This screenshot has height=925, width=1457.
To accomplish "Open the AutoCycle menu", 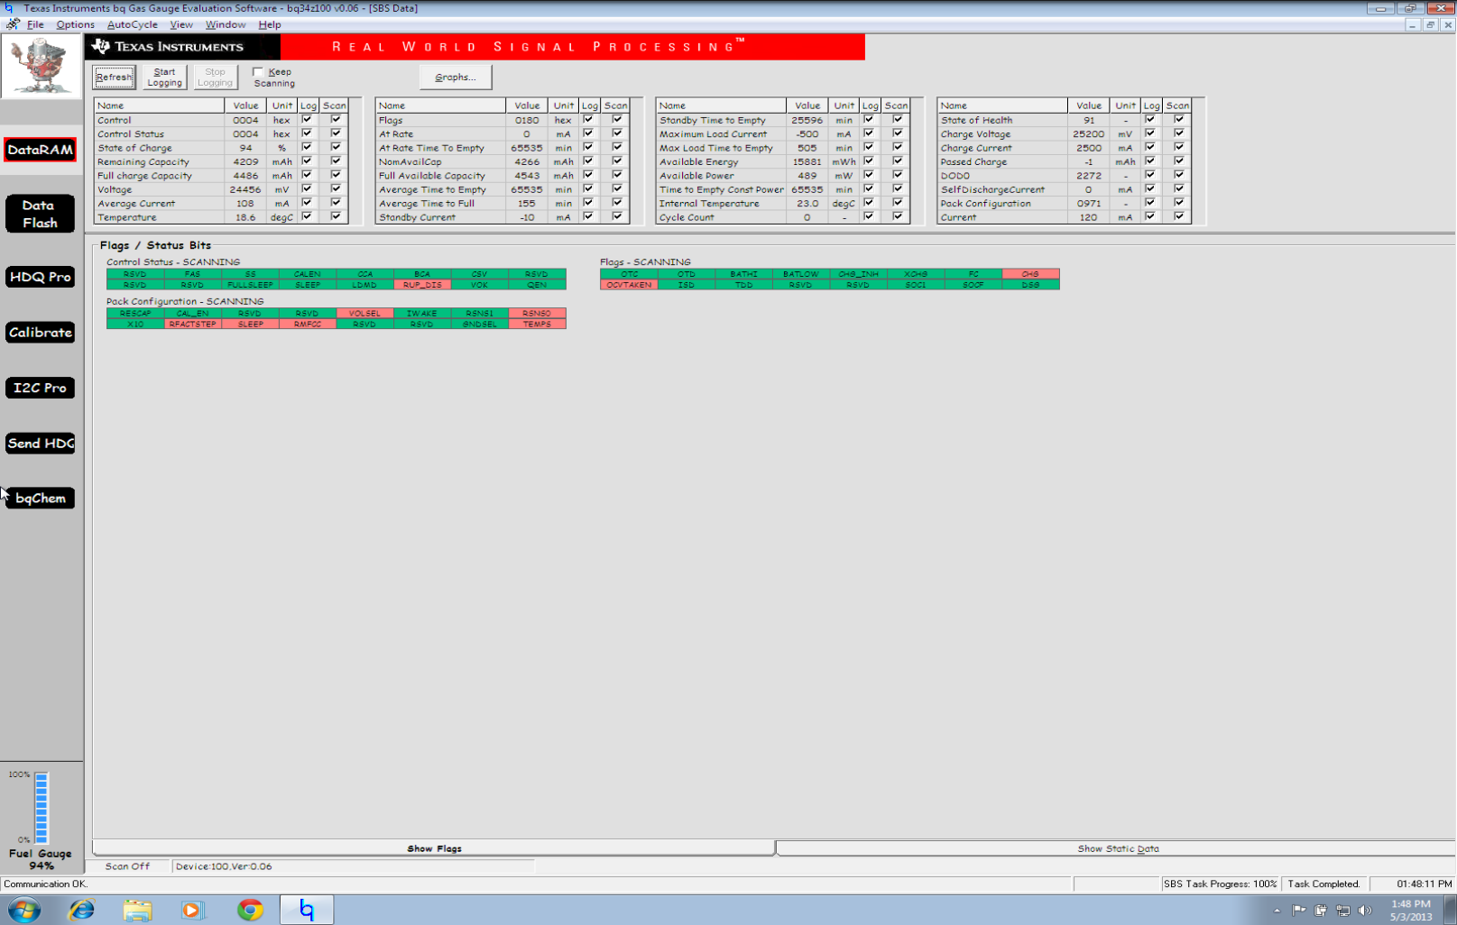I will (132, 24).
